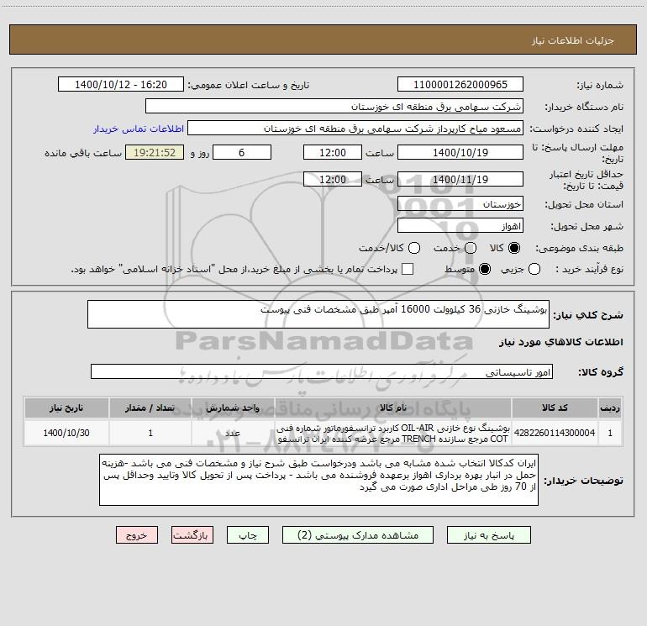Viewport: 647px width, 626px height.
Task: Click delivery city field اهواز
Action: [460, 226]
